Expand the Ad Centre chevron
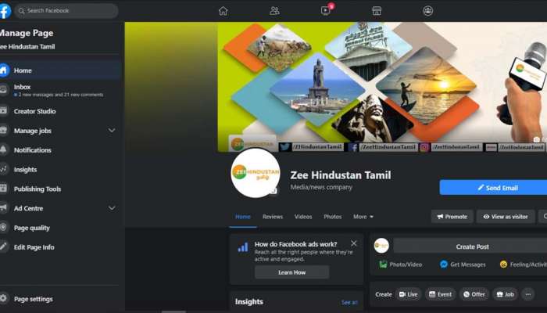 tap(112, 208)
